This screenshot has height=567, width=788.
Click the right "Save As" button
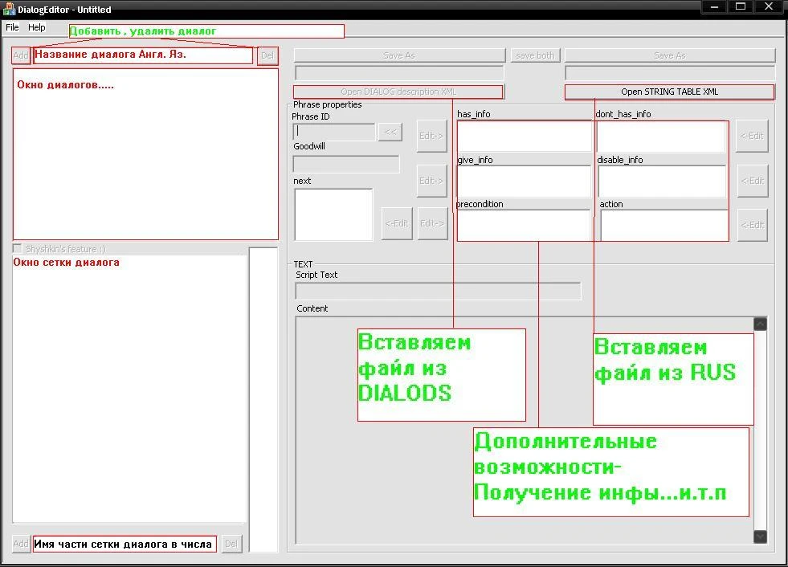tap(669, 55)
